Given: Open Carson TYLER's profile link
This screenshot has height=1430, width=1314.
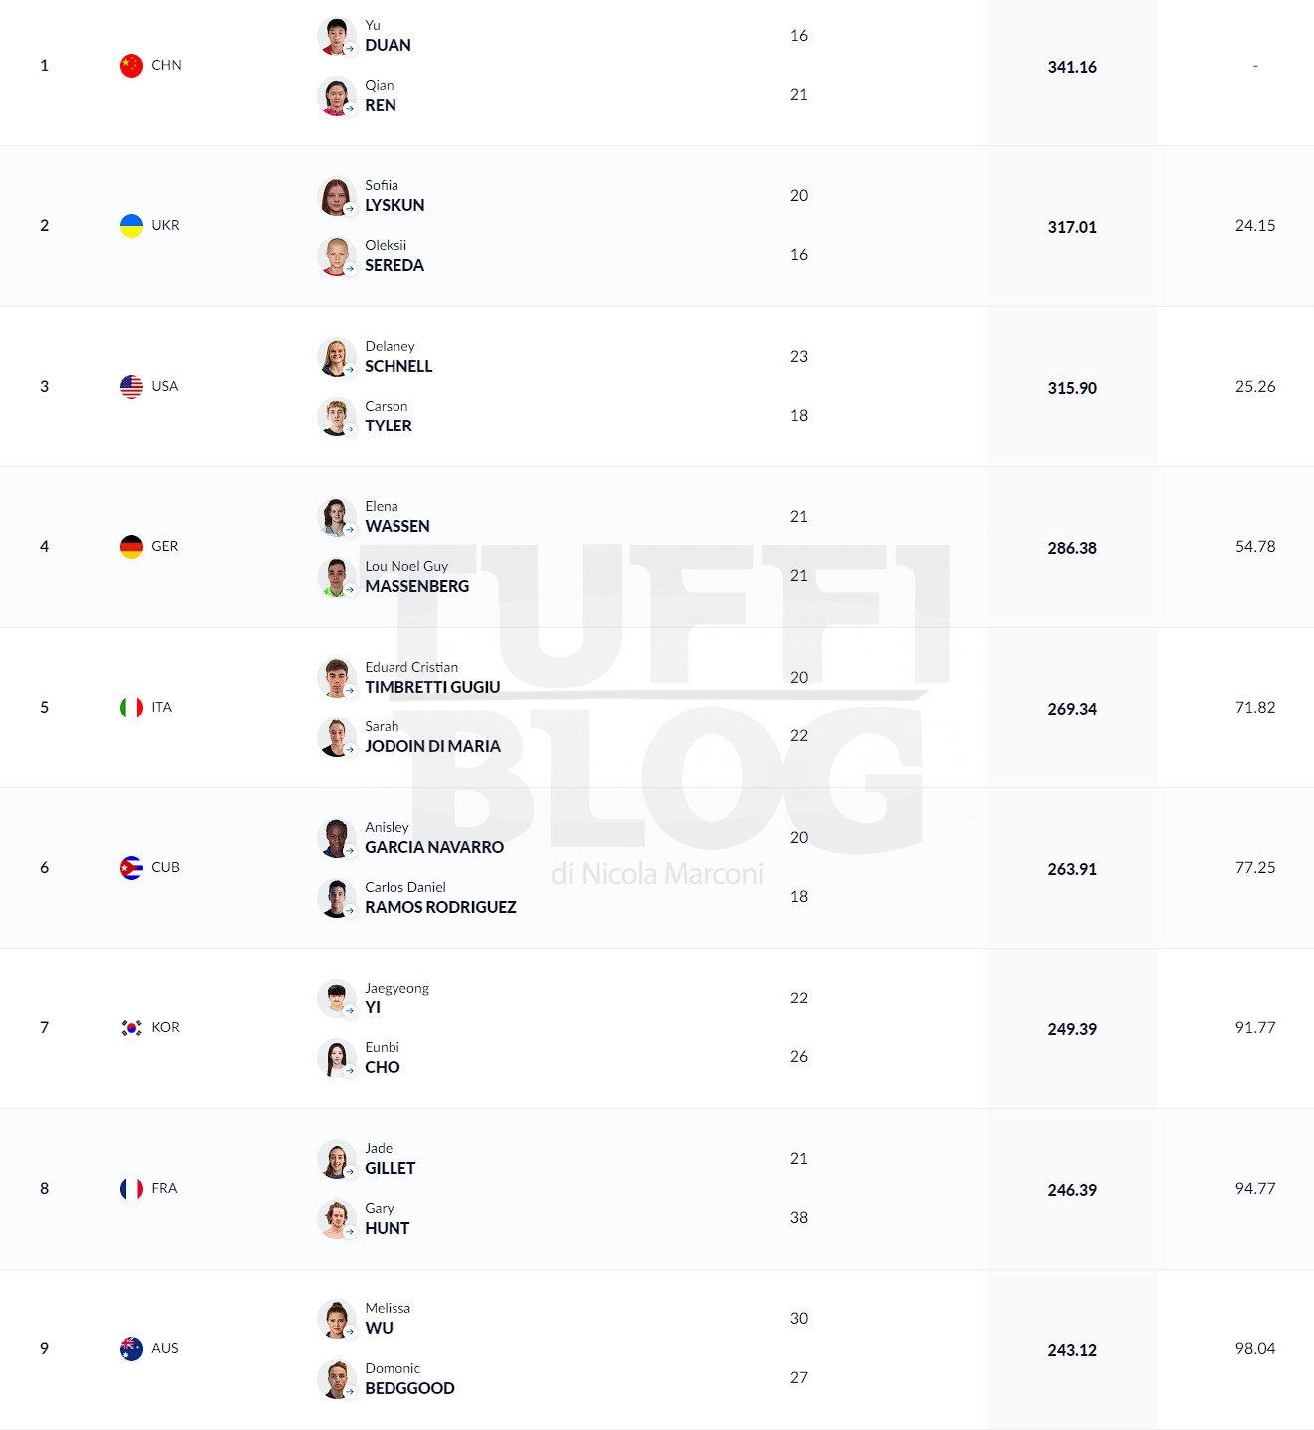Looking at the screenshot, I should click(389, 417).
